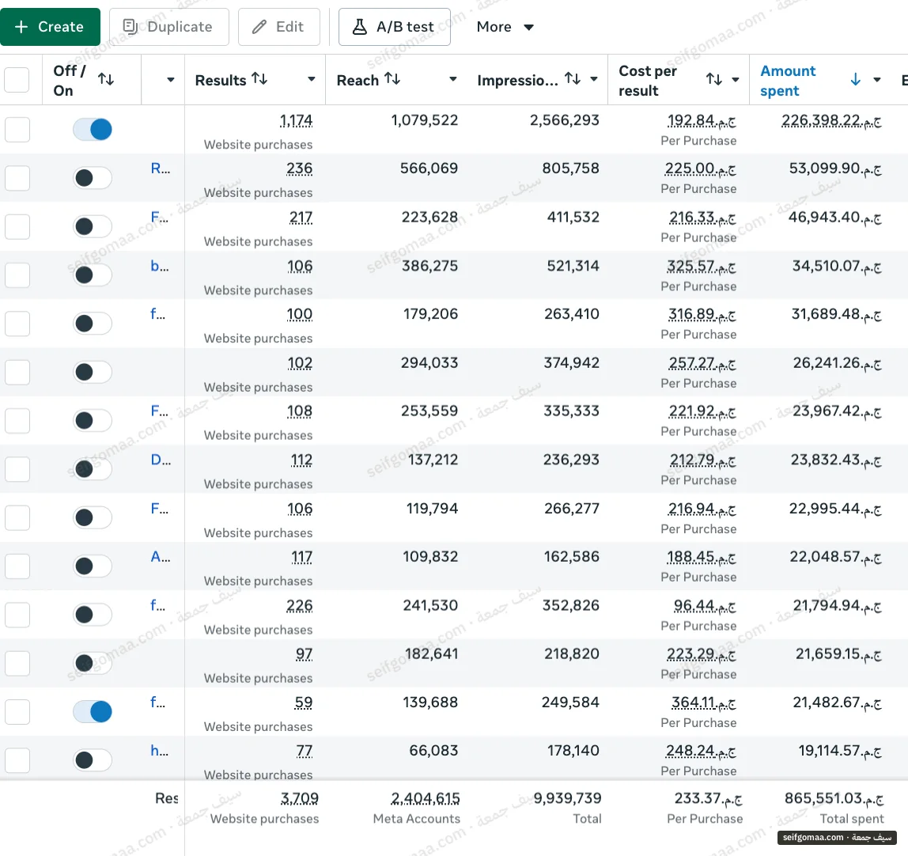Click the 1,174 results value

[x=296, y=120]
